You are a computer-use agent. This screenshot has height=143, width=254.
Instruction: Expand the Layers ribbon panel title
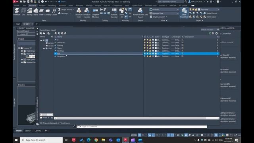(200, 21)
